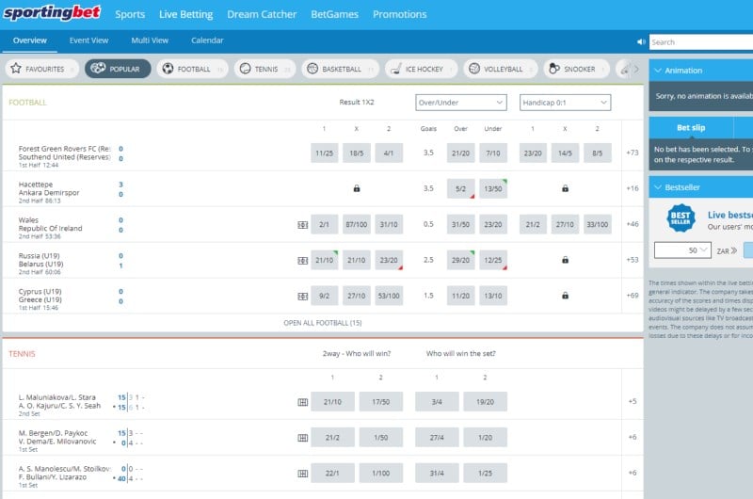Open Dream Catcher in top navigation
Viewport: 753px width, 499px height.
[262, 14]
